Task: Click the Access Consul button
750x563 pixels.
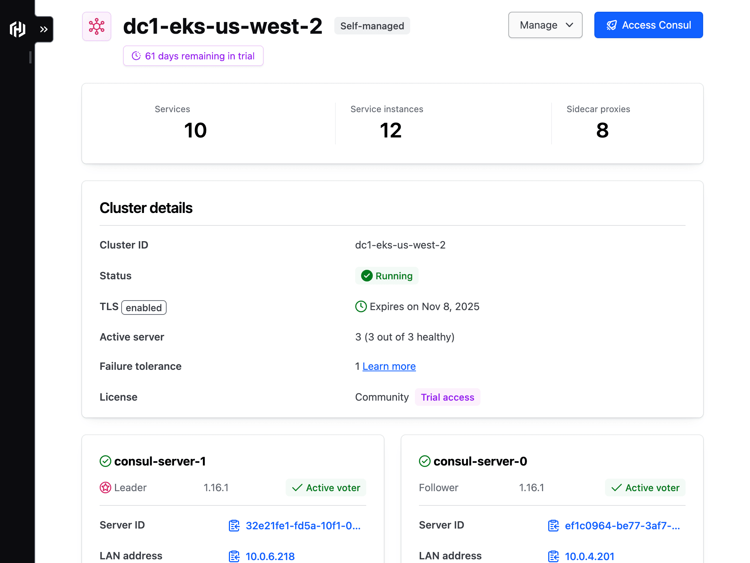Action: (649, 25)
